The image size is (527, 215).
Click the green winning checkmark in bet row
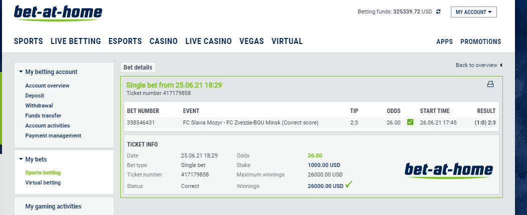(x=410, y=122)
